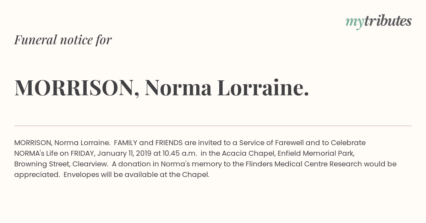Click the word 'Lorraine.' in the title

tap(263, 87)
